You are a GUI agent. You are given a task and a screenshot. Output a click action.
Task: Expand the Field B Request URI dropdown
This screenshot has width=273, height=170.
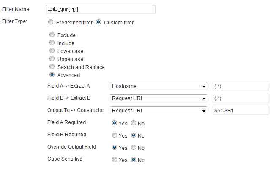pos(158,98)
